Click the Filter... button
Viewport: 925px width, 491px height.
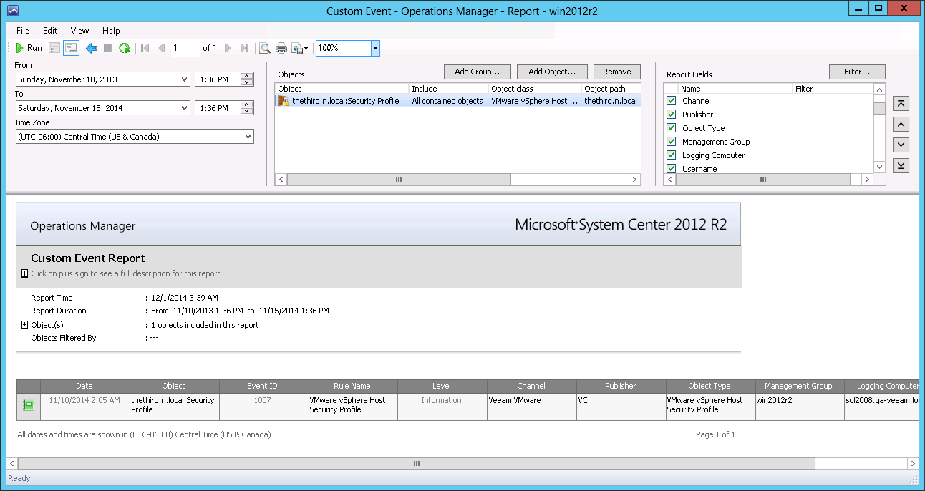click(x=857, y=72)
